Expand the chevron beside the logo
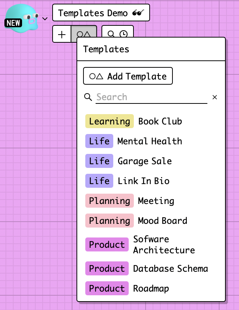The width and height of the screenshot is (239, 310). pyautogui.click(x=45, y=18)
